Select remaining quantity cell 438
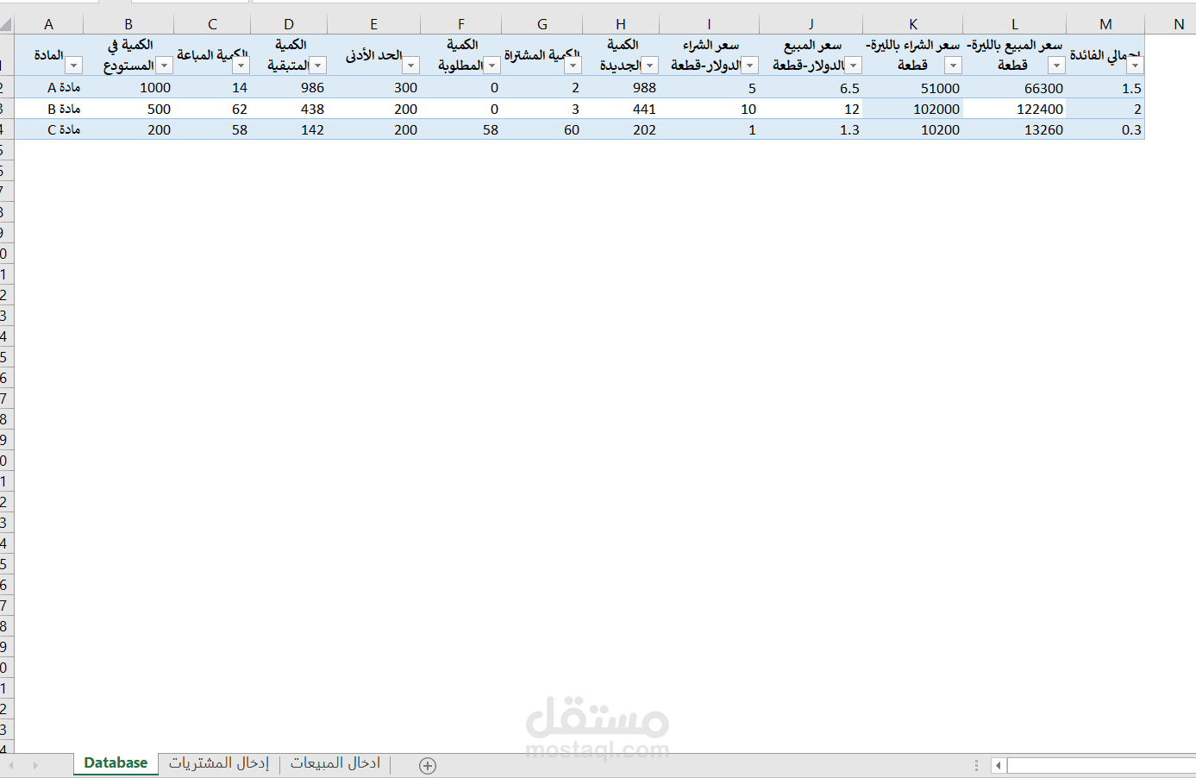Viewport: 1196px width, 778px height. (289, 109)
